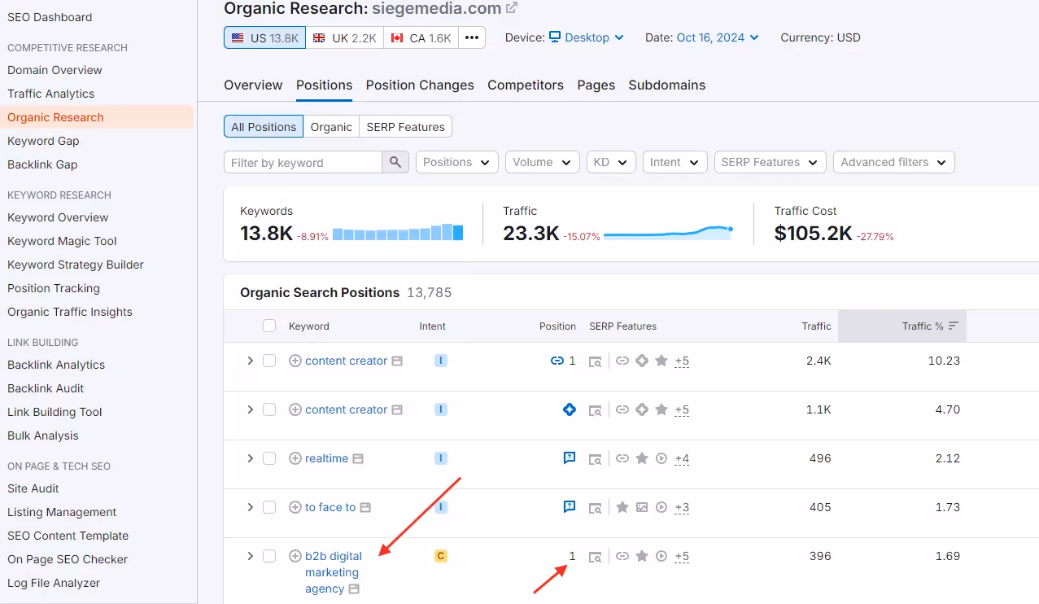Select the All Positions toggle
Image resolution: width=1039 pixels, height=604 pixels.
(x=264, y=126)
